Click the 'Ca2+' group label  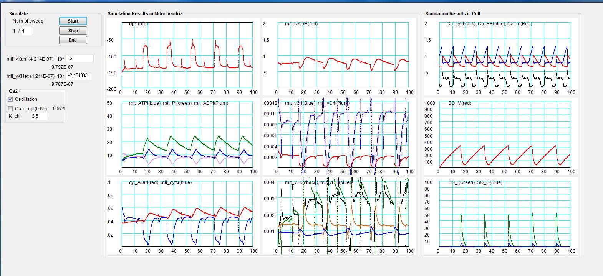click(x=15, y=91)
